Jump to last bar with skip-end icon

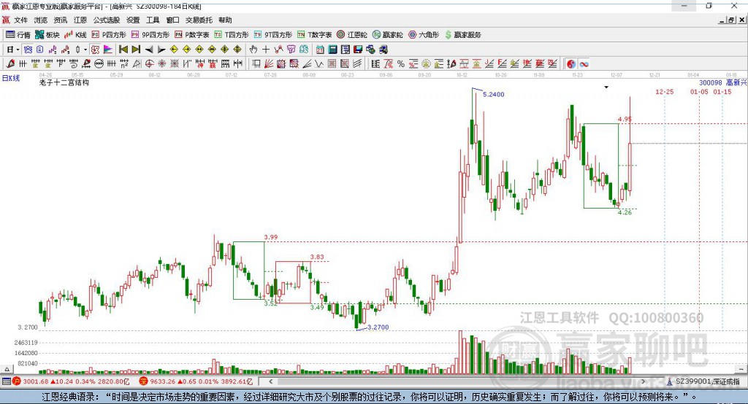click(x=136, y=50)
